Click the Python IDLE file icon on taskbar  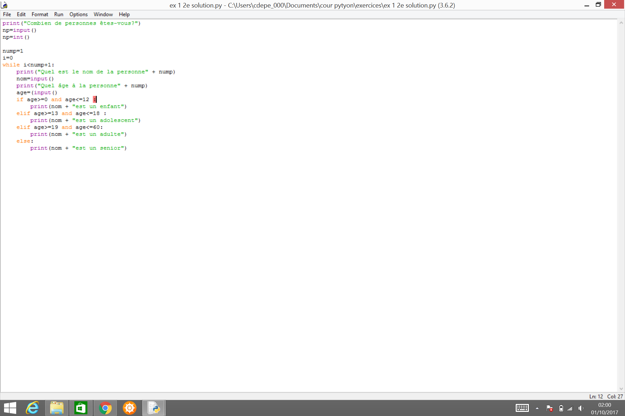tap(154, 408)
